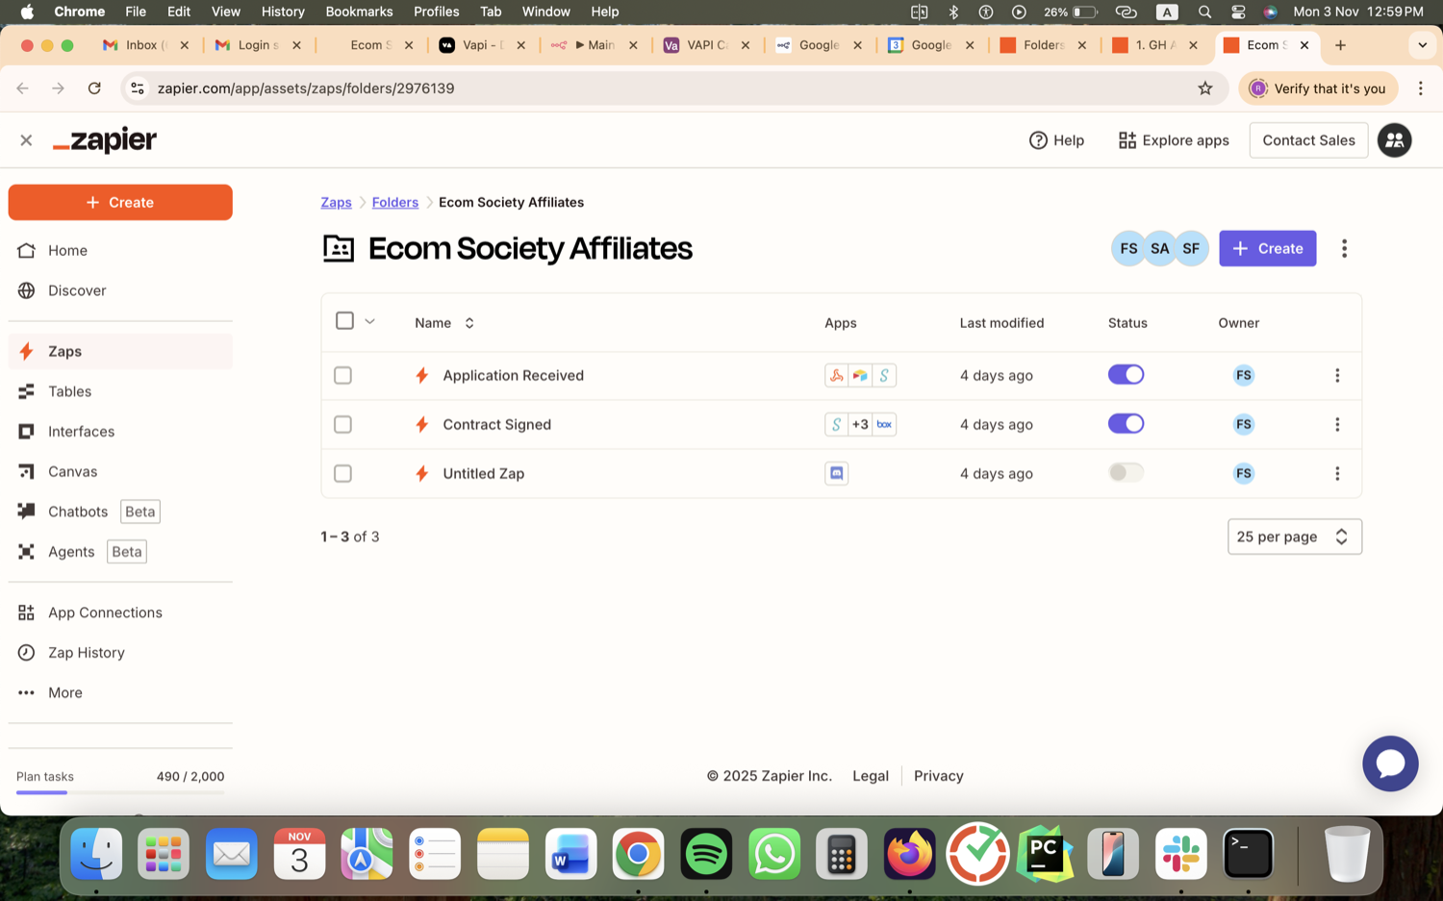Turn off the Application Received zap
Screen dimensions: 1443x901
(x=1126, y=375)
